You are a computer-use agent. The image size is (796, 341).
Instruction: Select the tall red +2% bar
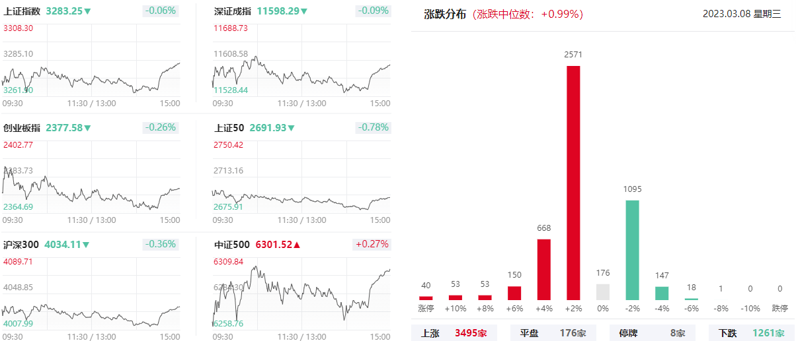[x=573, y=183]
